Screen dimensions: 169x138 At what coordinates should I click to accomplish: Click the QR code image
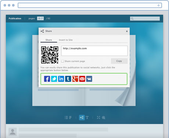(x=50, y=55)
